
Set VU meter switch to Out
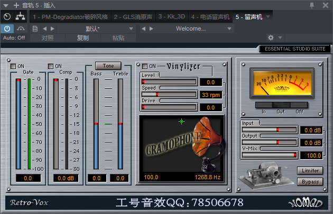click(x=281, y=105)
